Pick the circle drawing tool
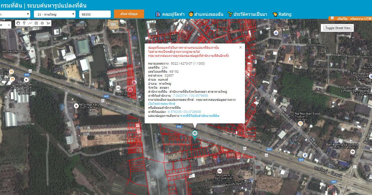The image size is (372, 195). pos(42,23)
